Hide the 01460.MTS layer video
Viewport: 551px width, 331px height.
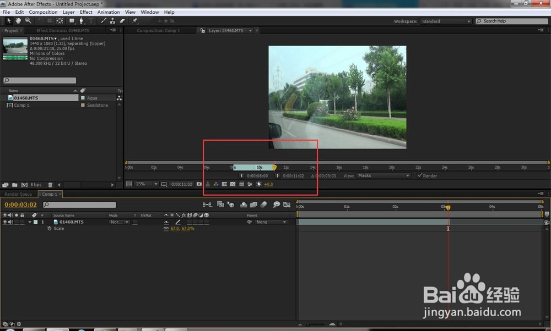[6, 222]
